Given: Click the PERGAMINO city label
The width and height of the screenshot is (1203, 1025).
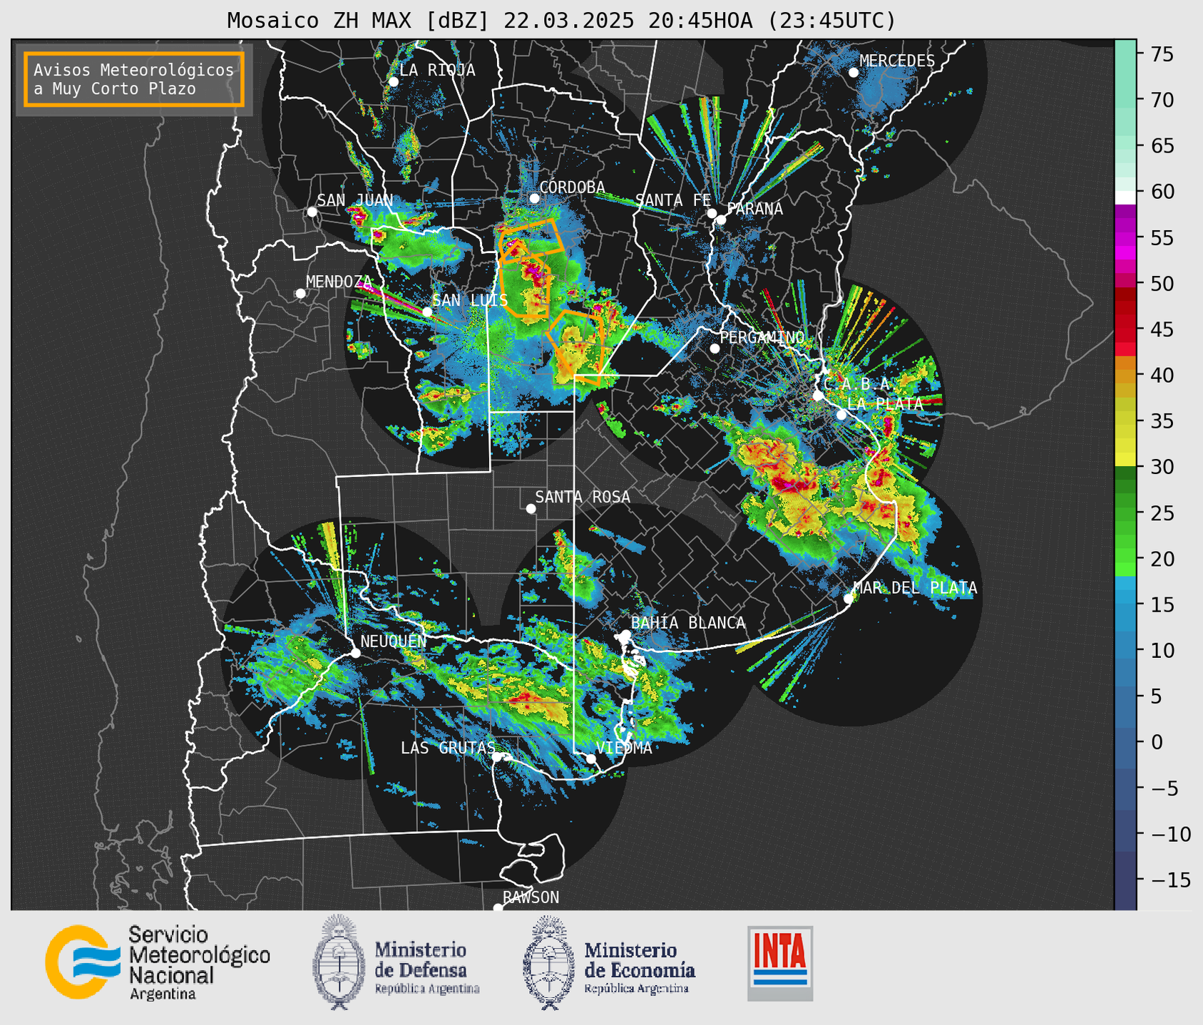Looking at the screenshot, I should (762, 336).
